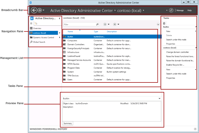Click the Forward navigation arrow
199x133 pixels.
pos(40,10)
